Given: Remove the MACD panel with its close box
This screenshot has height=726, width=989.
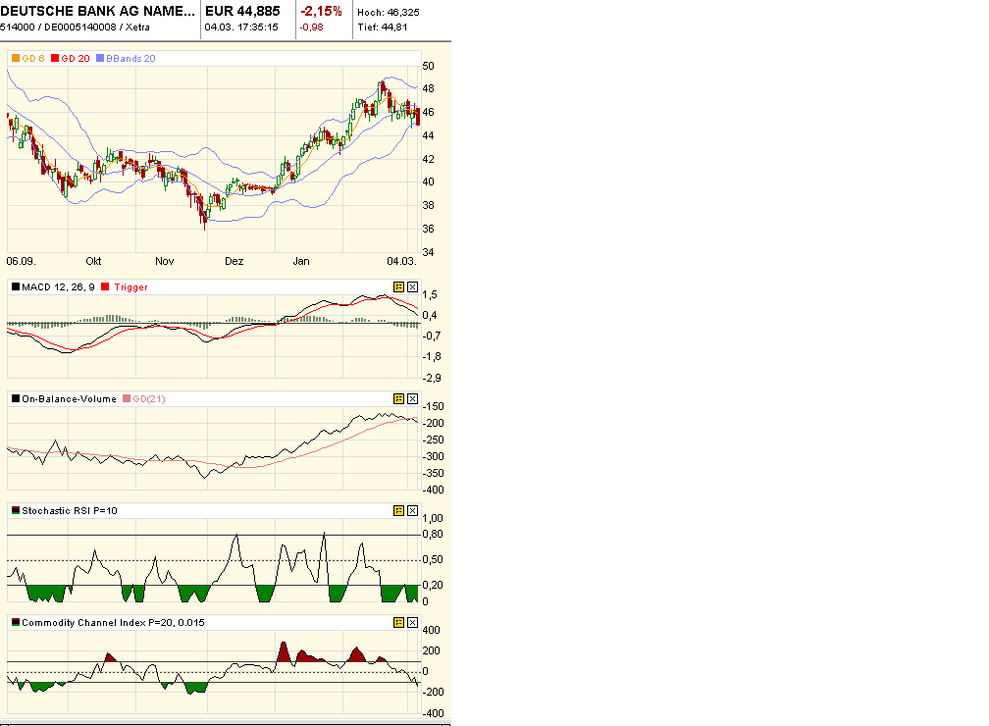Looking at the screenshot, I should click(412, 287).
